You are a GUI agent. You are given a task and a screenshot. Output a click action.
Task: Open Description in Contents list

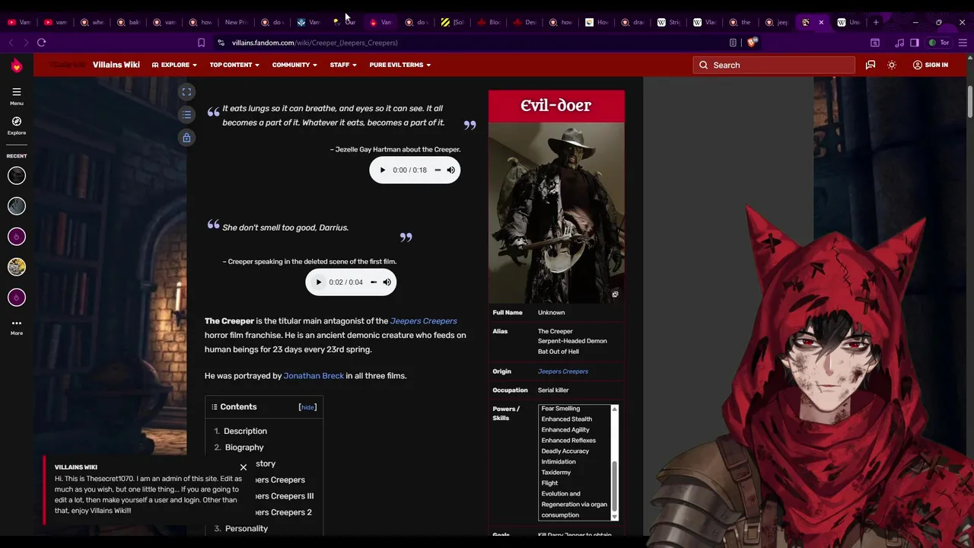(245, 432)
